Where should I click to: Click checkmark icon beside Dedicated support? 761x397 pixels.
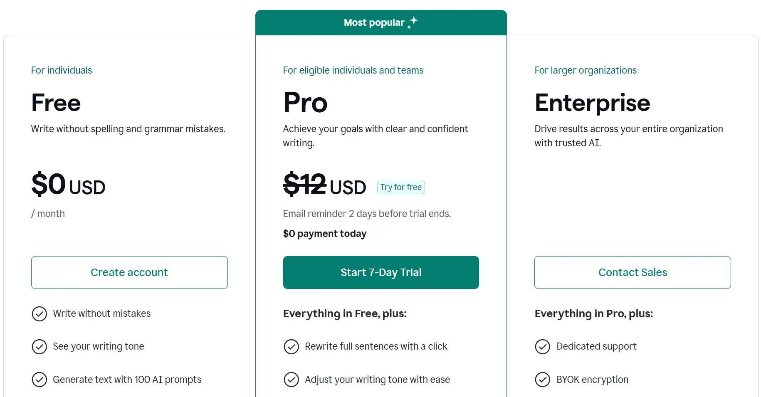(x=542, y=347)
